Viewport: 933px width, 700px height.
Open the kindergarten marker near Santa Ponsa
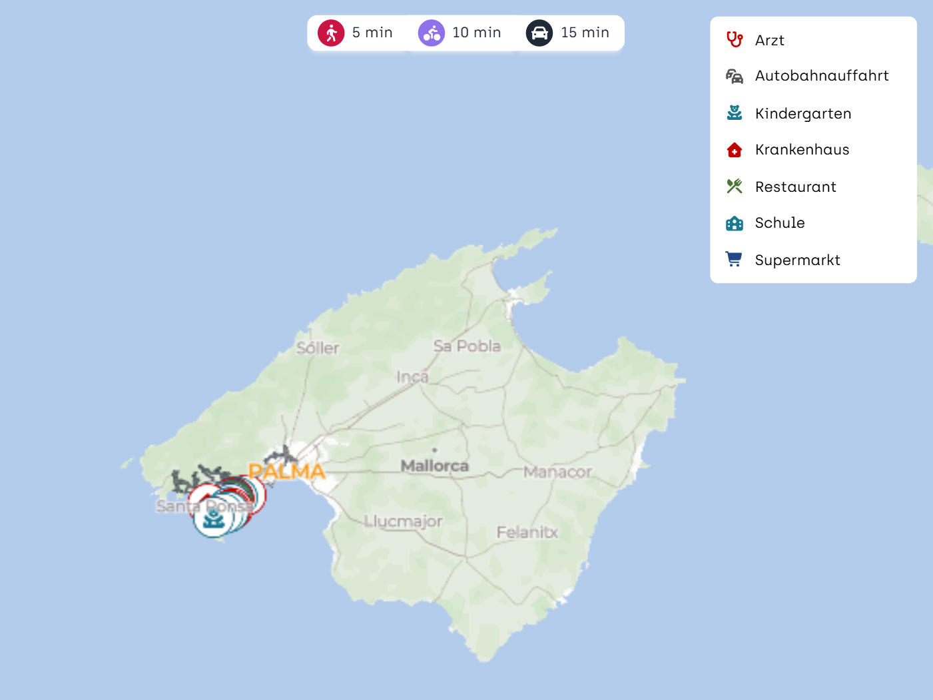213,519
